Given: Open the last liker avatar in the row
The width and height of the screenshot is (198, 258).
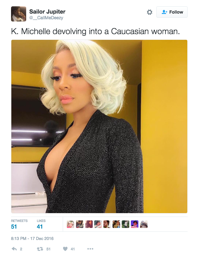Looking at the screenshot, I should coord(144,224).
